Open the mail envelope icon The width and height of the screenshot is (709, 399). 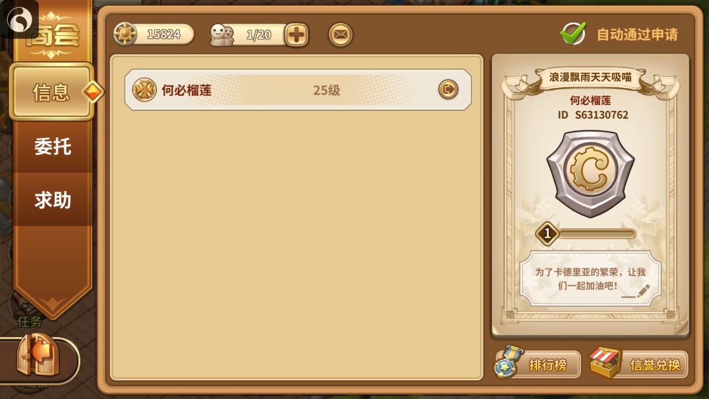click(340, 34)
